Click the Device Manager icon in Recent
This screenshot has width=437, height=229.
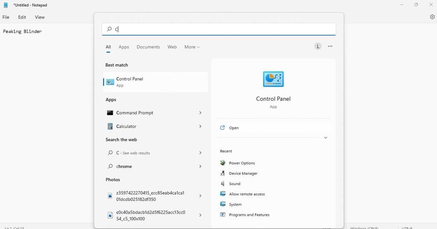coord(222,173)
